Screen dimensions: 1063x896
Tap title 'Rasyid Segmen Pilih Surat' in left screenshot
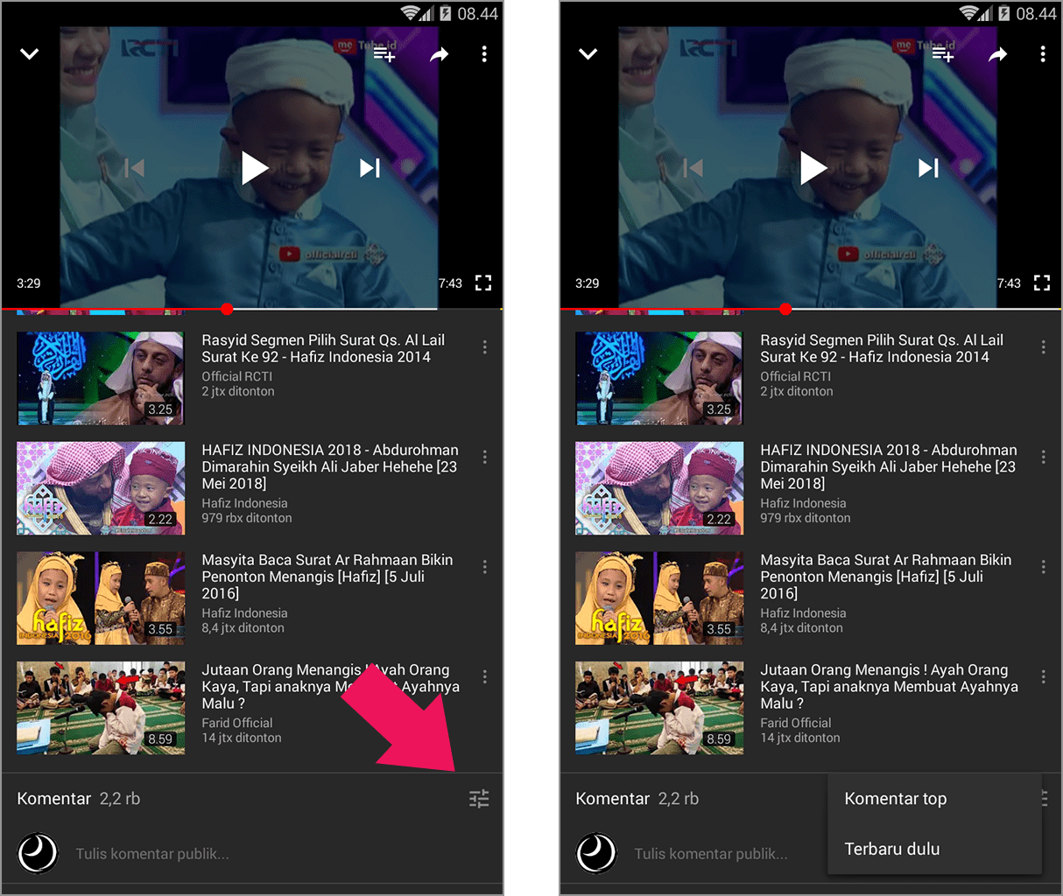pyautogui.click(x=323, y=348)
